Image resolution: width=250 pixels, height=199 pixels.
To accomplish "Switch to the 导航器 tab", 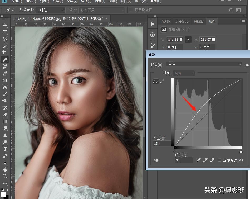I will click(199, 22).
